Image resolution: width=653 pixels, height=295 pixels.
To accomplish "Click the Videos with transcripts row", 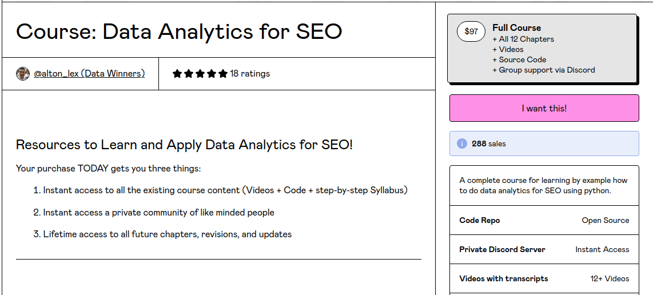I will (x=544, y=278).
